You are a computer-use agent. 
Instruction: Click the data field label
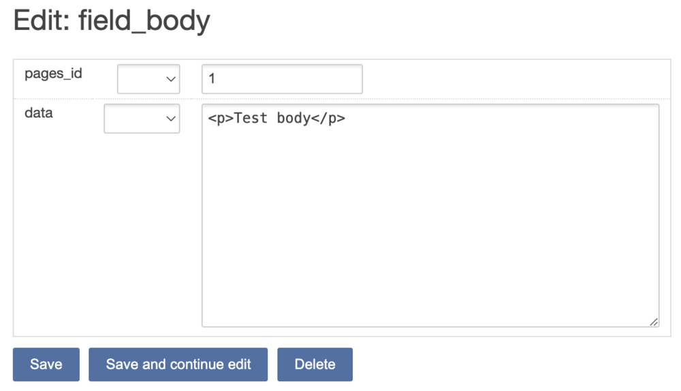pyautogui.click(x=39, y=113)
